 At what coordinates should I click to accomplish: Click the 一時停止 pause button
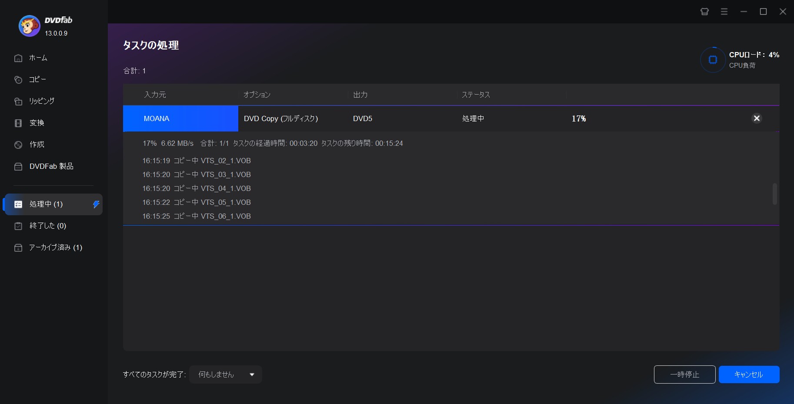(684, 374)
